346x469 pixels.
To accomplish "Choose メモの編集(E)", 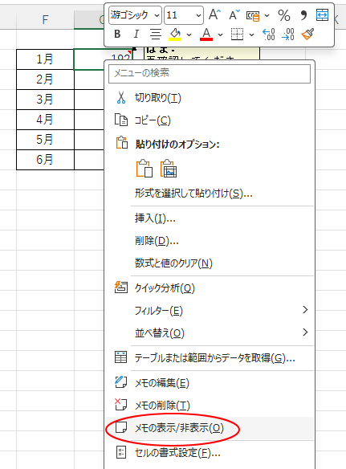I will (210, 383).
